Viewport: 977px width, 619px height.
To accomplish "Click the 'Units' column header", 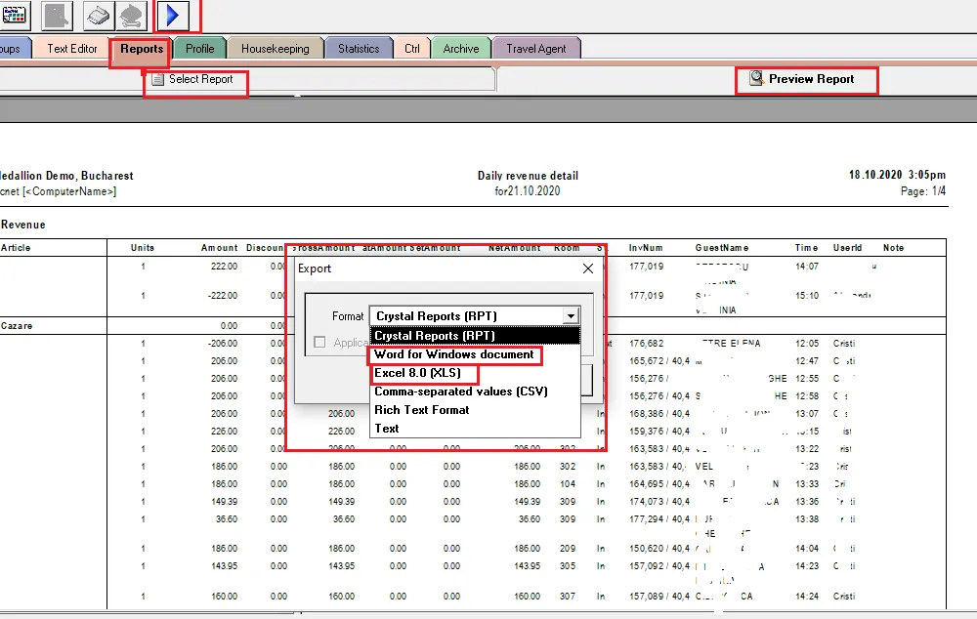I will [x=143, y=248].
